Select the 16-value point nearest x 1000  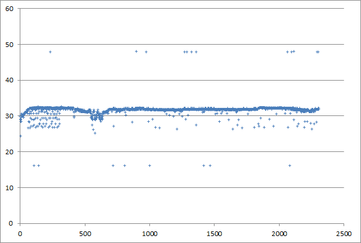(149, 166)
